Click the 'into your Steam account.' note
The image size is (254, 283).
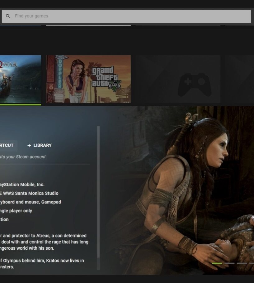pos(23,157)
